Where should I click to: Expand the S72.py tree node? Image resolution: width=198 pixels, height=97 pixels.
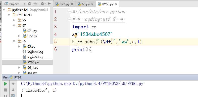click(19, 36)
